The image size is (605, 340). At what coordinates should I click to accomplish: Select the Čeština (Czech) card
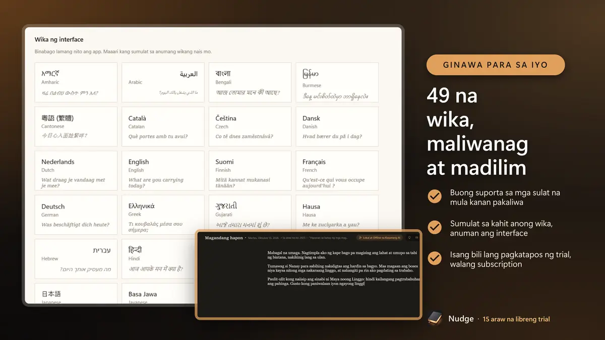(250, 126)
